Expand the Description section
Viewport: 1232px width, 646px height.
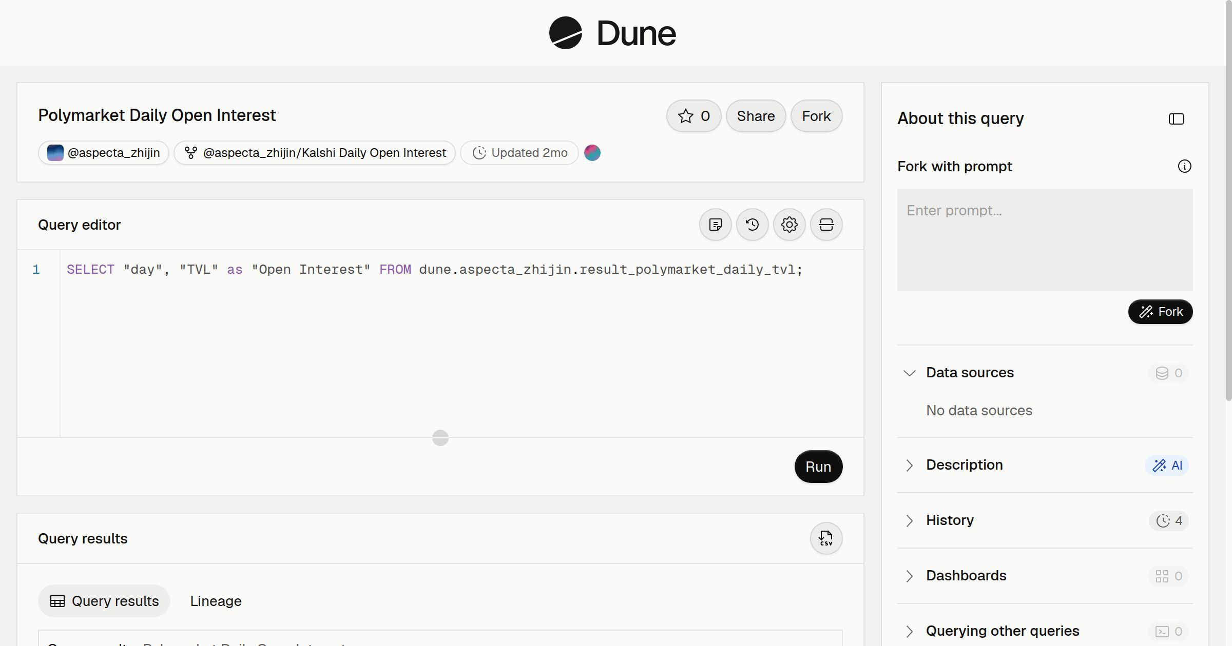click(x=909, y=465)
